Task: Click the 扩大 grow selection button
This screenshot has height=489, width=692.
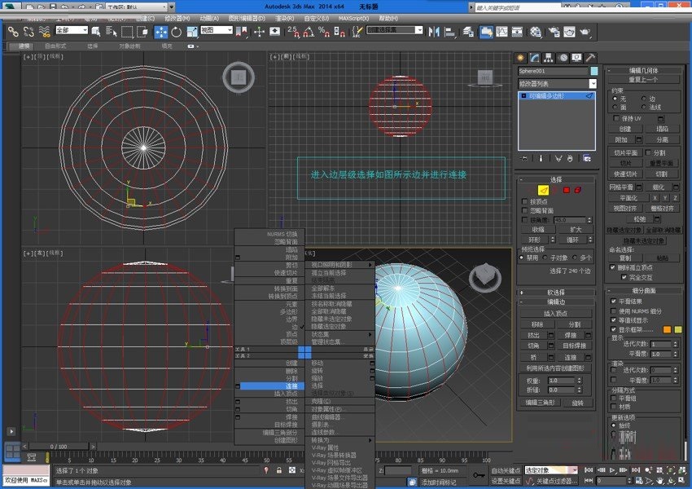Action: (x=576, y=230)
